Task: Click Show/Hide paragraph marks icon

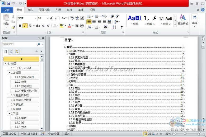Action: [x=121, y=27]
